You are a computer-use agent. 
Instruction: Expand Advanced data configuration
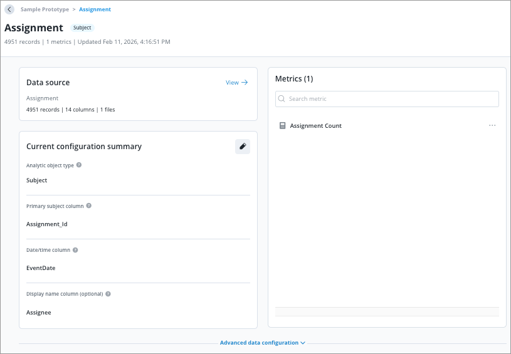[259, 343]
